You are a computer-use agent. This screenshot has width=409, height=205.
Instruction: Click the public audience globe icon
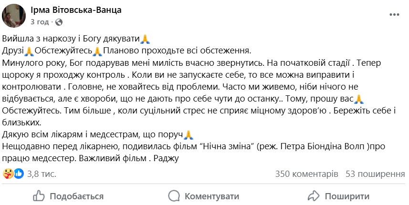point(59,22)
